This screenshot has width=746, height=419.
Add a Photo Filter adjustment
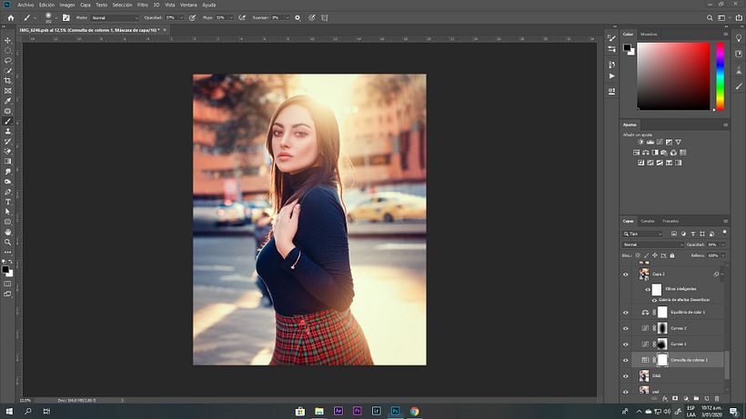(x=664, y=153)
